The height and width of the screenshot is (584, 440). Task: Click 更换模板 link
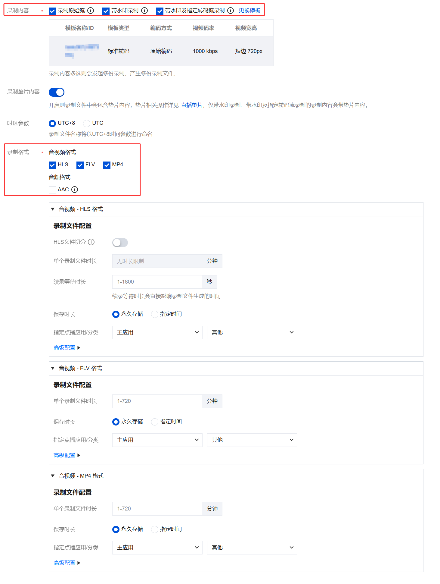[249, 11]
